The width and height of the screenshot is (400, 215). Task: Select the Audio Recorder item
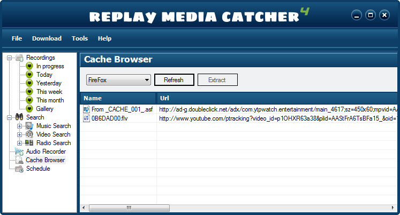[46, 152]
